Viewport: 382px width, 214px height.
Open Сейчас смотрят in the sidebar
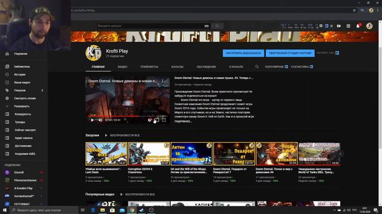click(25, 130)
